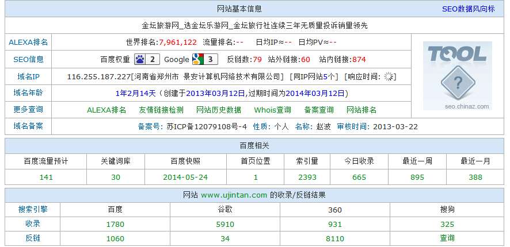
Task: Click the keyword library value 30
Action: click(x=116, y=177)
